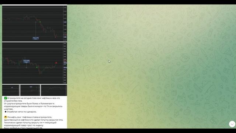
Task: Click the red marker on second chart
Action: [56, 63]
